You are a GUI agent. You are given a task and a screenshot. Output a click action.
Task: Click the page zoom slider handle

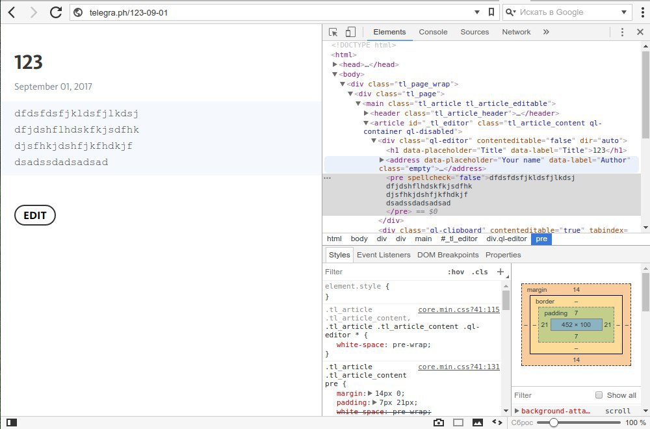click(553, 422)
